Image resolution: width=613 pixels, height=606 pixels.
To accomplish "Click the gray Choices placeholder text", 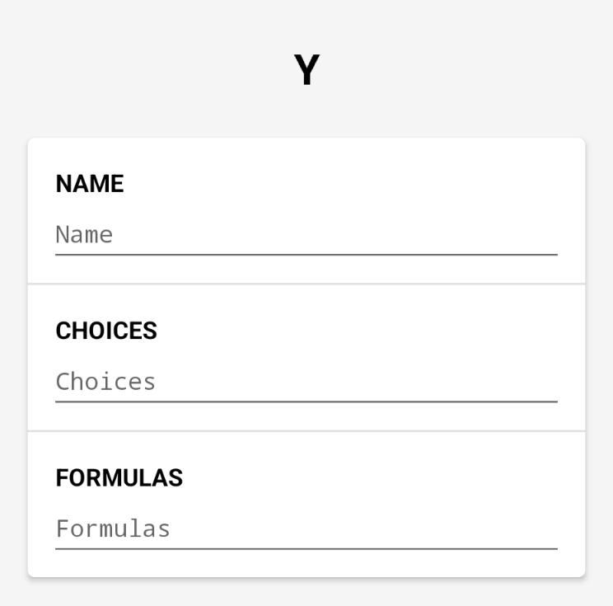I will 105,382.
